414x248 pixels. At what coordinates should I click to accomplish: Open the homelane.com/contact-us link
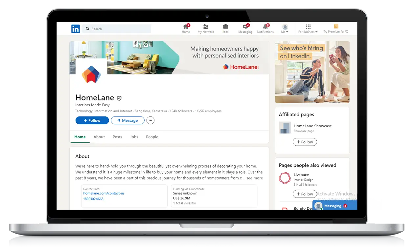click(104, 194)
